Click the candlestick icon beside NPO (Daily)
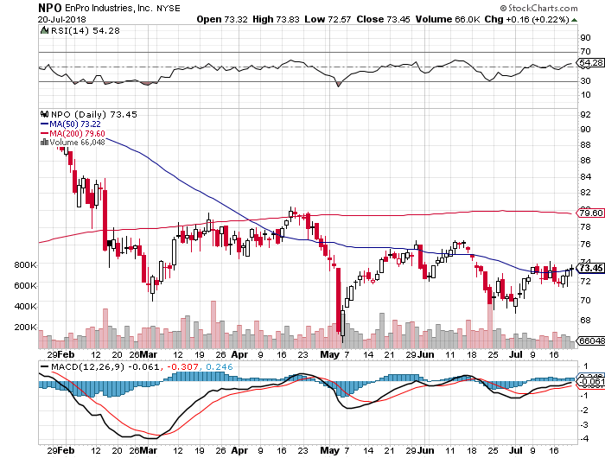The image size is (605, 458). tap(44, 114)
